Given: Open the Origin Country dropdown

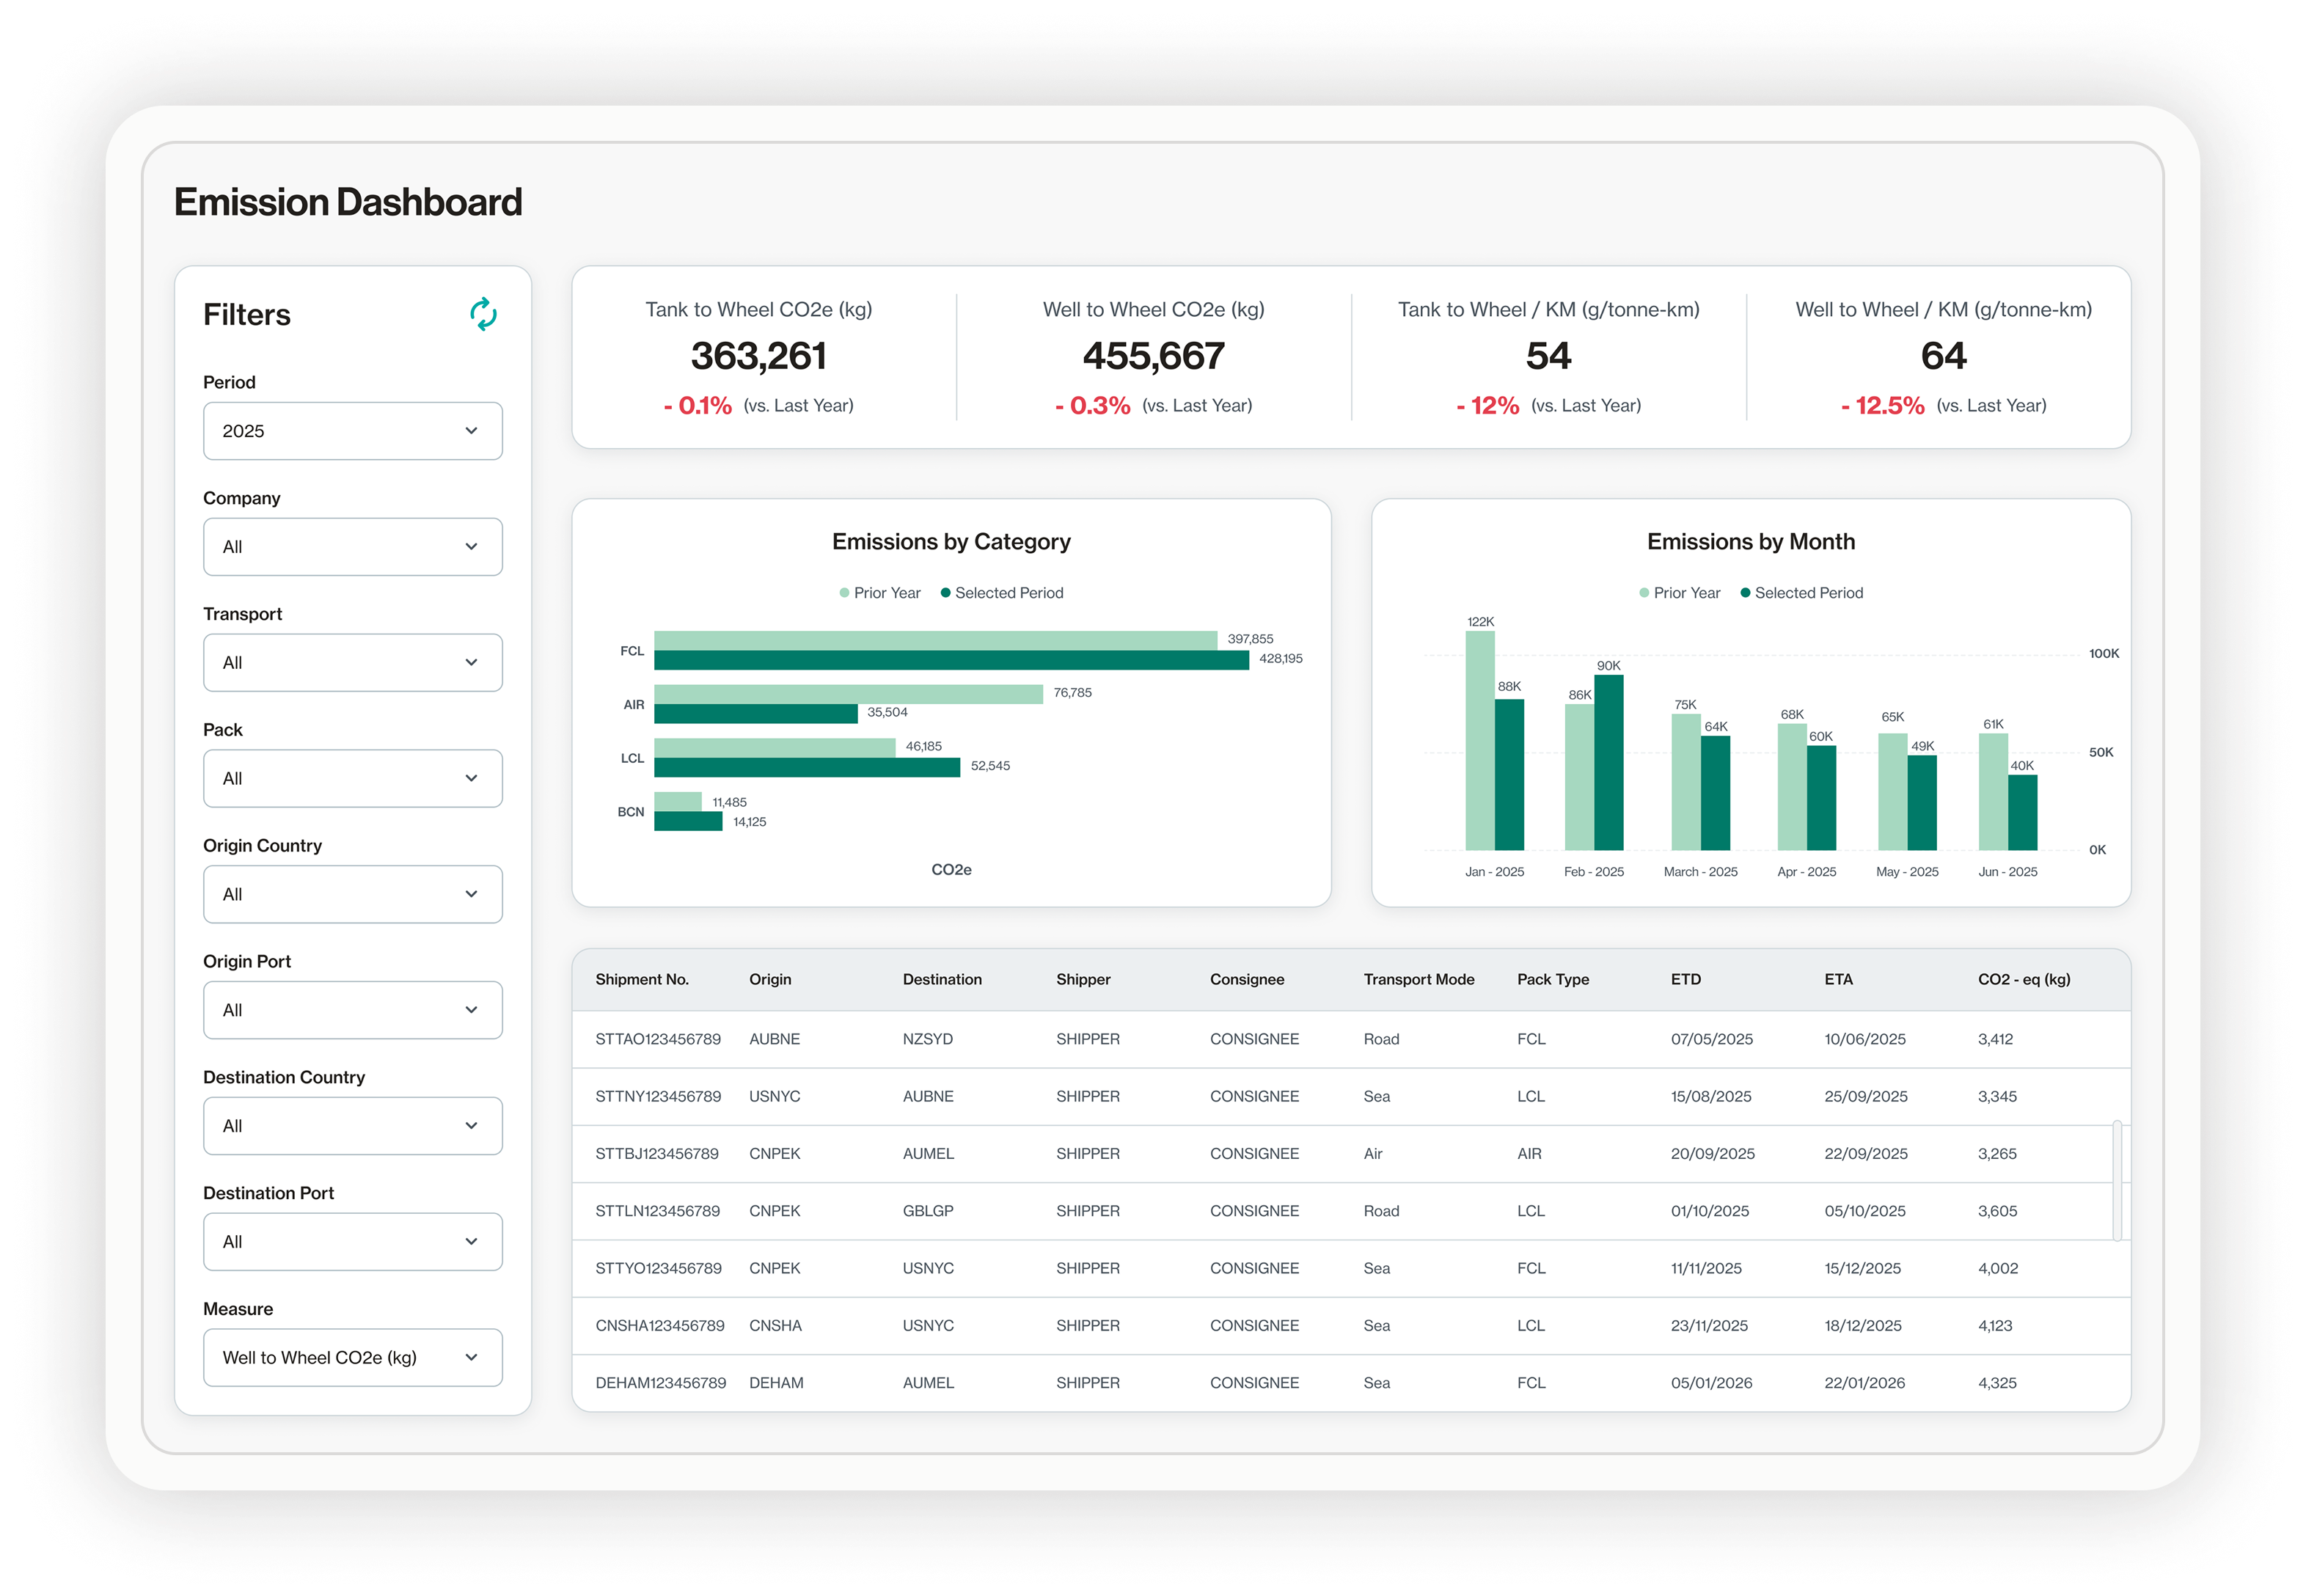Looking at the screenshot, I should click(x=352, y=894).
